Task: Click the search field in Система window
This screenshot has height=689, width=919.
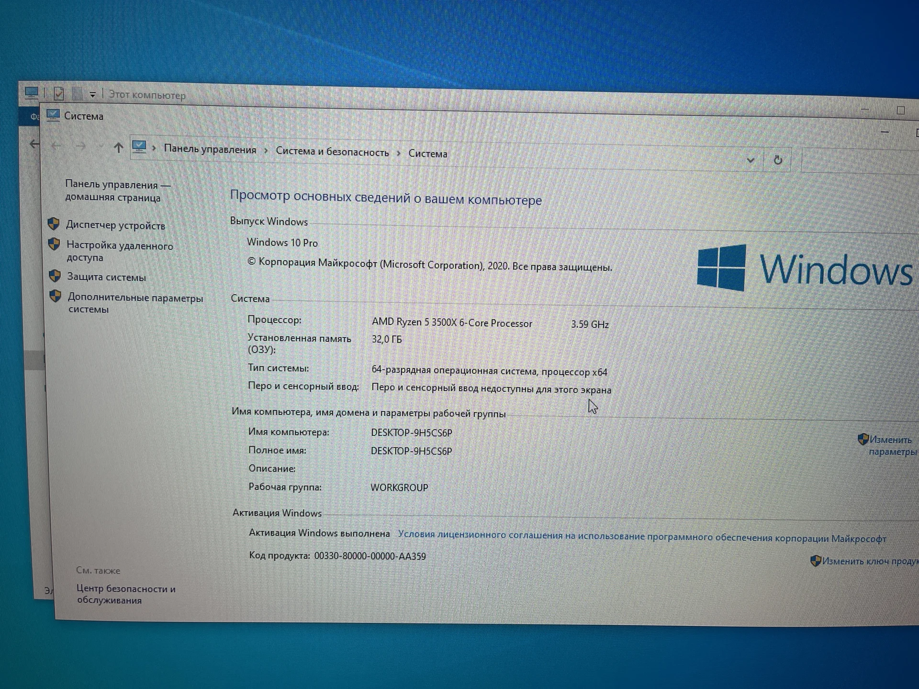Action: click(x=861, y=162)
